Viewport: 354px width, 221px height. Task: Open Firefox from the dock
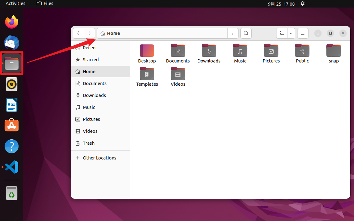click(11, 22)
